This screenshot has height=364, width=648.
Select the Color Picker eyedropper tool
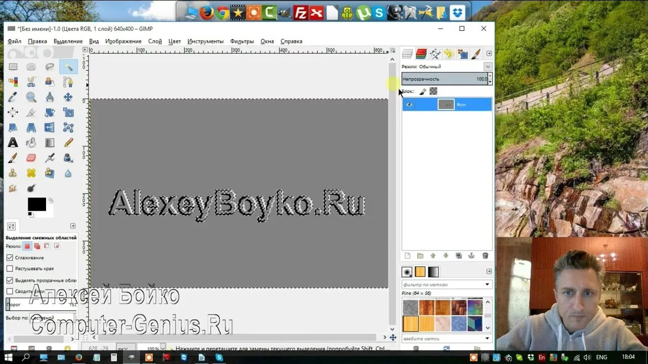pos(13,97)
